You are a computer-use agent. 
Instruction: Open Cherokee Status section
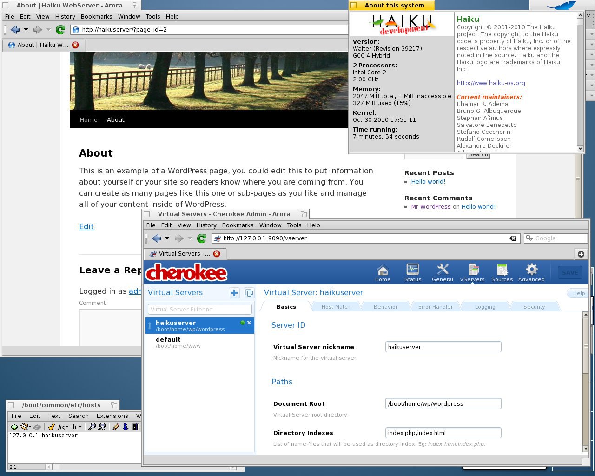click(x=413, y=273)
